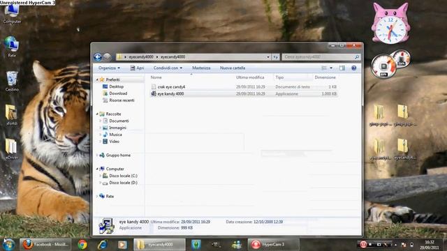
Task: Open the Windows Start button
Action: 8,245
